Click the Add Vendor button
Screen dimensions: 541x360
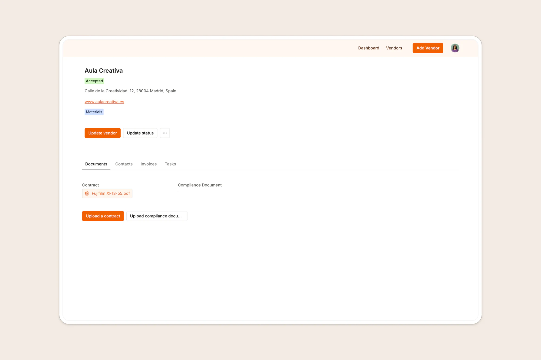tap(428, 48)
